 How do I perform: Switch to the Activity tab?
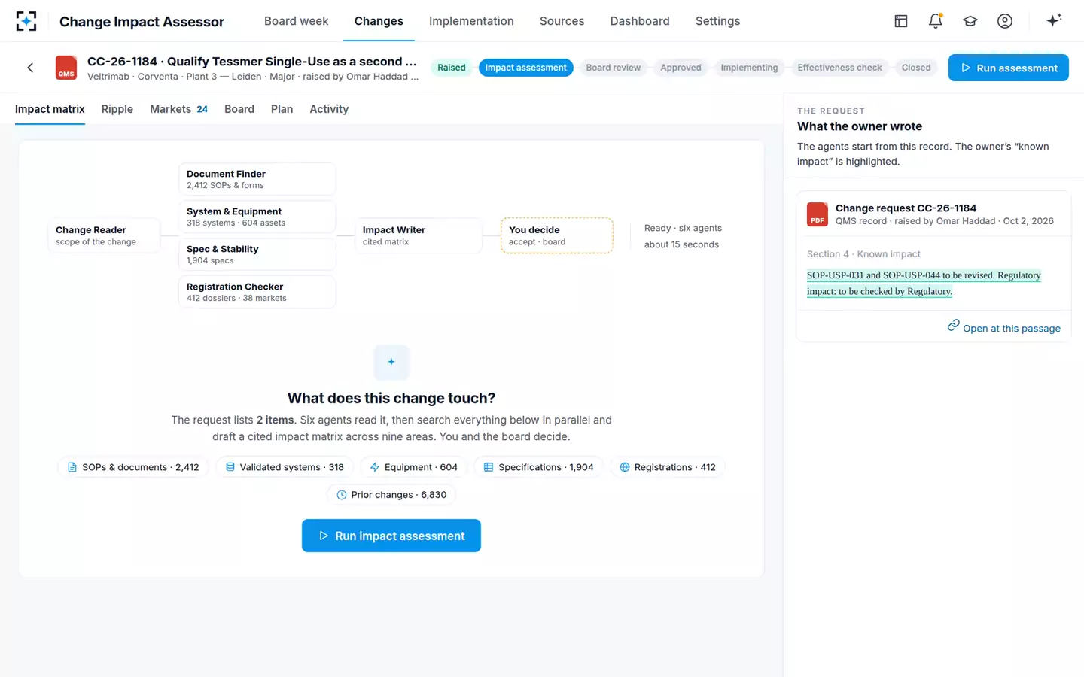[x=329, y=109]
